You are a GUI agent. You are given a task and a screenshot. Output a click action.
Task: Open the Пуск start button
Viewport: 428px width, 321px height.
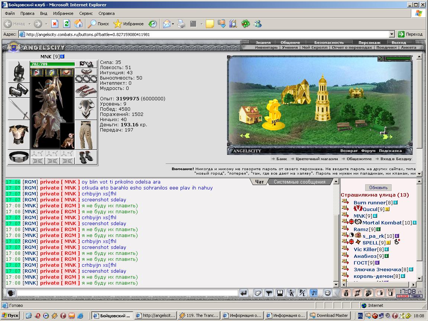point(11,315)
